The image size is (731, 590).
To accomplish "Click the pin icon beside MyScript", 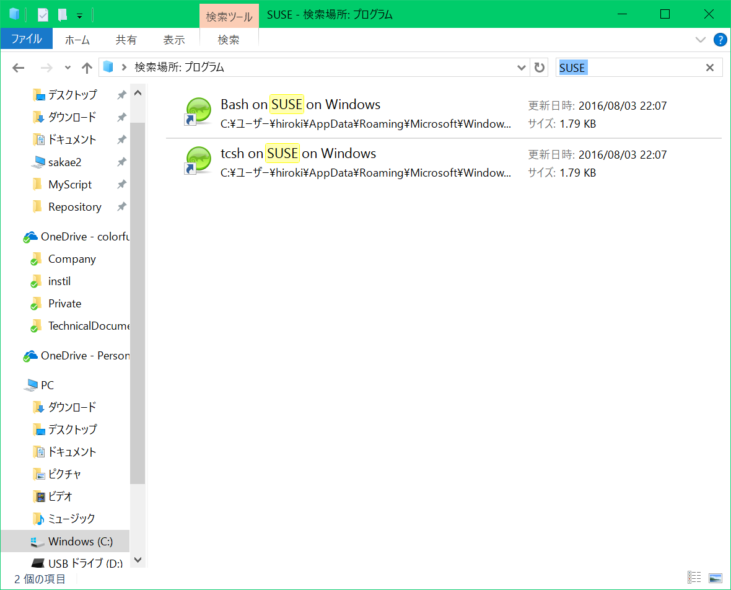I will coord(121,184).
